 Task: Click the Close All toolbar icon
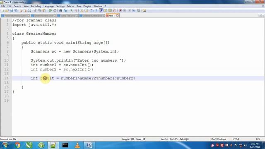pos(25,10)
